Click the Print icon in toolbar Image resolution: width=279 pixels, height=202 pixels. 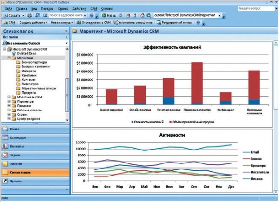pyautogui.click(x=30, y=15)
